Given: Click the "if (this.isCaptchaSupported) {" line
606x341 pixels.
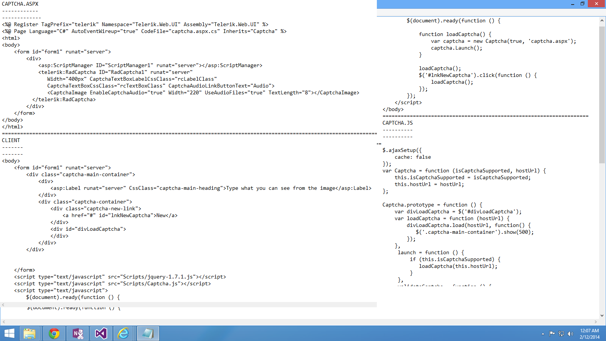Looking at the screenshot, I should [x=455, y=259].
